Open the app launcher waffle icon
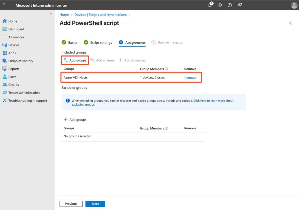 tap(5, 5)
